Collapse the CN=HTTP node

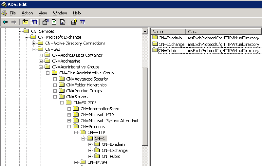pos(76,133)
